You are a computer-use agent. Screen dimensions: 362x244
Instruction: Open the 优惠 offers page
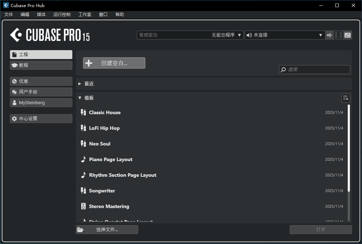[x=41, y=81]
